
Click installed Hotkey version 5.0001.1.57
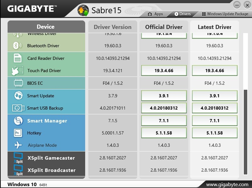pos(113,133)
